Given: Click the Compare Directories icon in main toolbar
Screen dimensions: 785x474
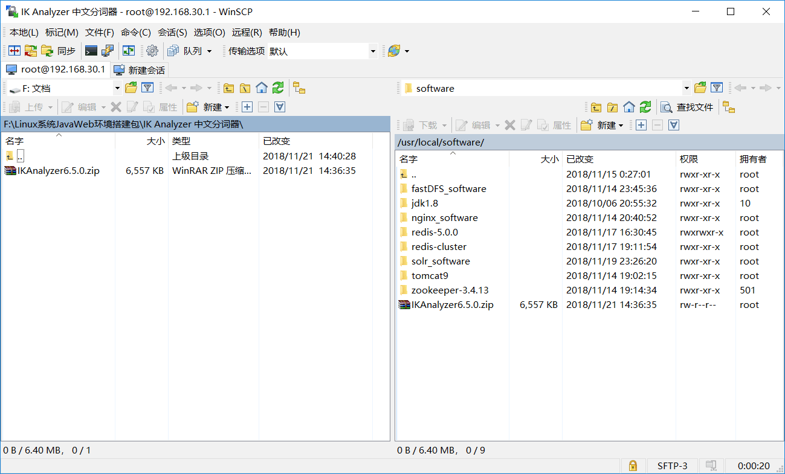Looking at the screenshot, I should point(14,51).
